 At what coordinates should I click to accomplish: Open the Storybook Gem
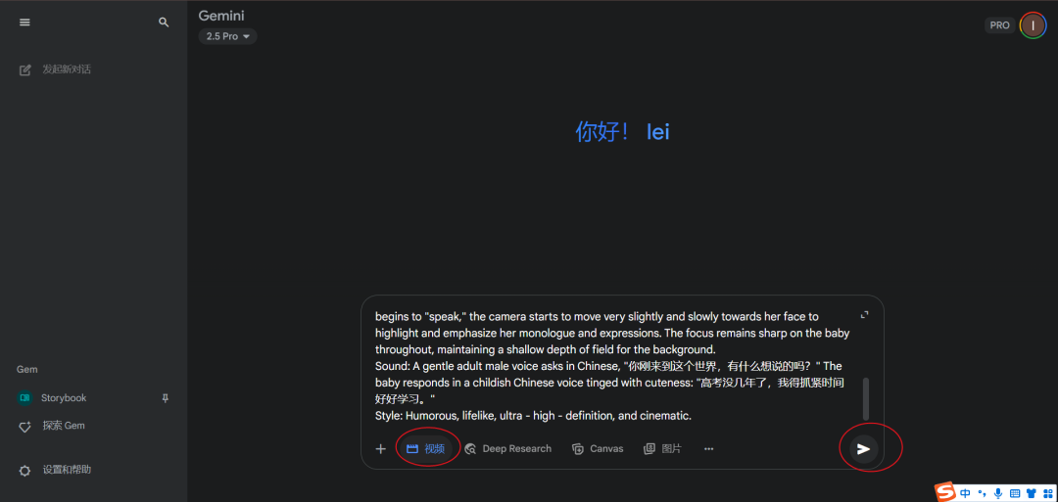coord(64,398)
